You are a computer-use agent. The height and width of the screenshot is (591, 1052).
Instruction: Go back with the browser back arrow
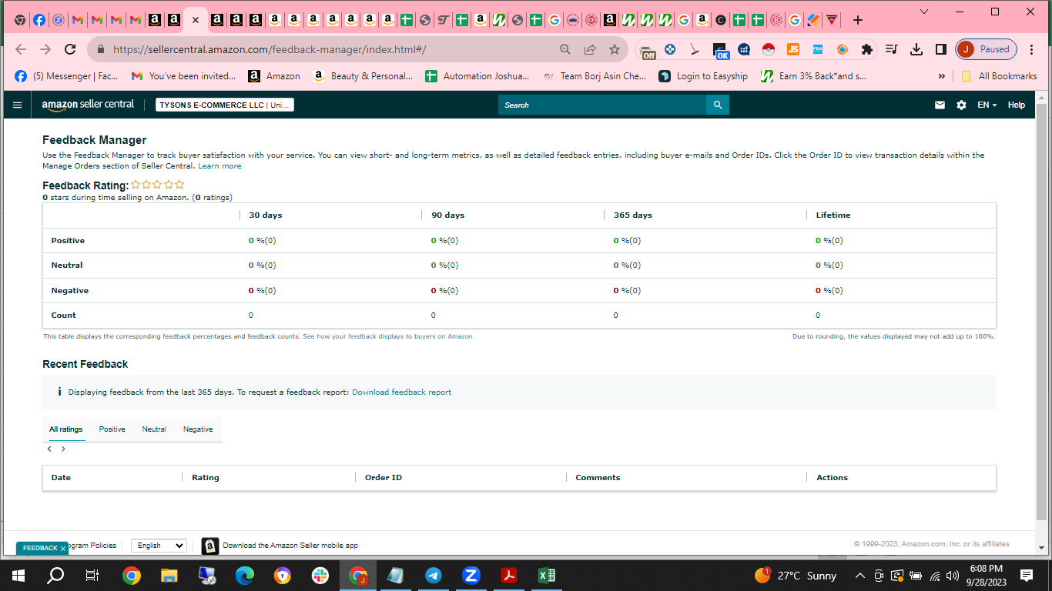[x=21, y=49]
